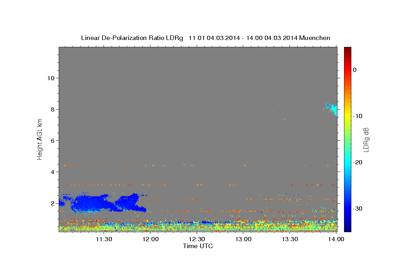Click the 'Time UTC' axis title
This screenshot has height=278, width=417.
[198, 246]
